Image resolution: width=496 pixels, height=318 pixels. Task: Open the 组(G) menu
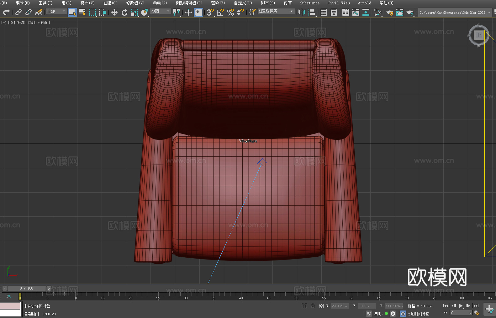pyautogui.click(x=66, y=3)
